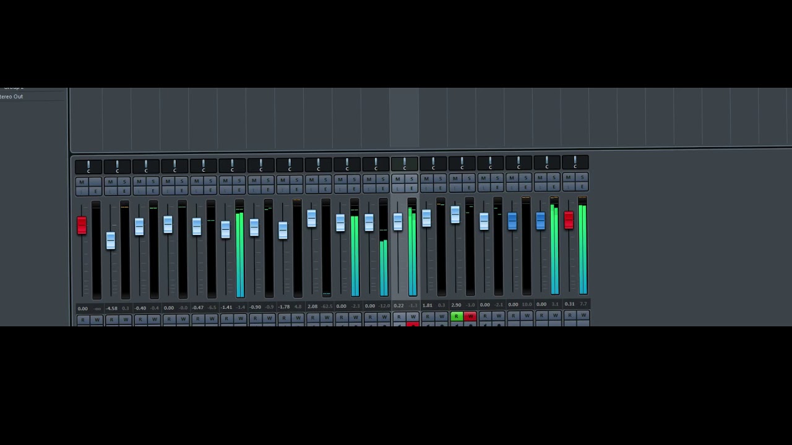This screenshot has height=445, width=792.
Task: Solo the channel with fader value -0.40
Action: pos(152,182)
